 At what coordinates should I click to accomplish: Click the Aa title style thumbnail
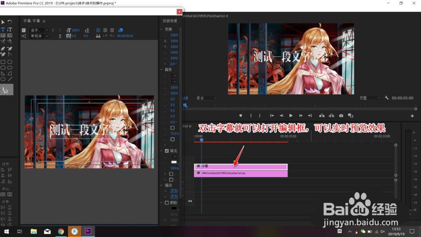pos(7,90)
